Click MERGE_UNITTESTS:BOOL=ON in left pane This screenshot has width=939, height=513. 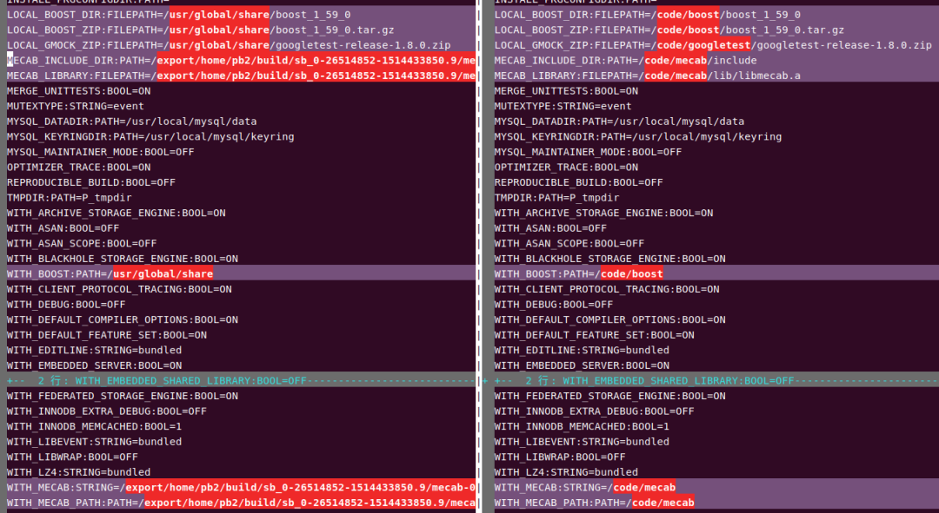78,91
